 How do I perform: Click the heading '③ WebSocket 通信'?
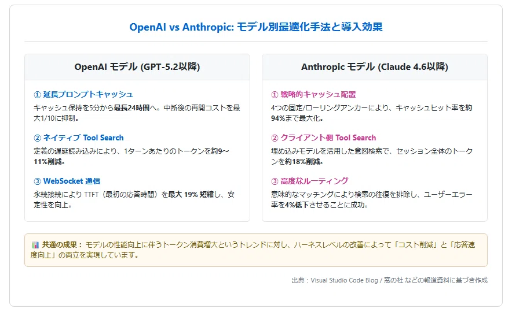click(x=67, y=181)
